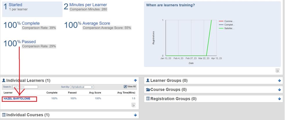Viewport: 290px width, 120px height.
Task: Open the Sort By Alphabetical dropdown
Action: 82,87
